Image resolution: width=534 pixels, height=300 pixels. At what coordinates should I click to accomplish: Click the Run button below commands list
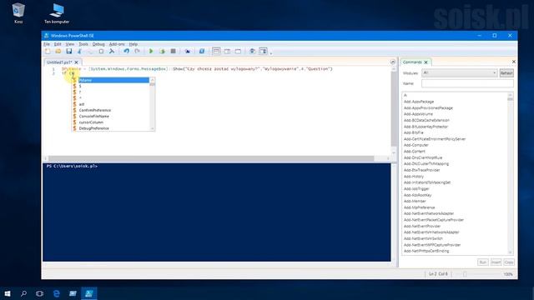(x=482, y=262)
